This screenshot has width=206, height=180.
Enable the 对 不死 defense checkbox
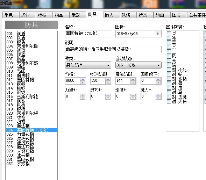[x=169, y=70]
